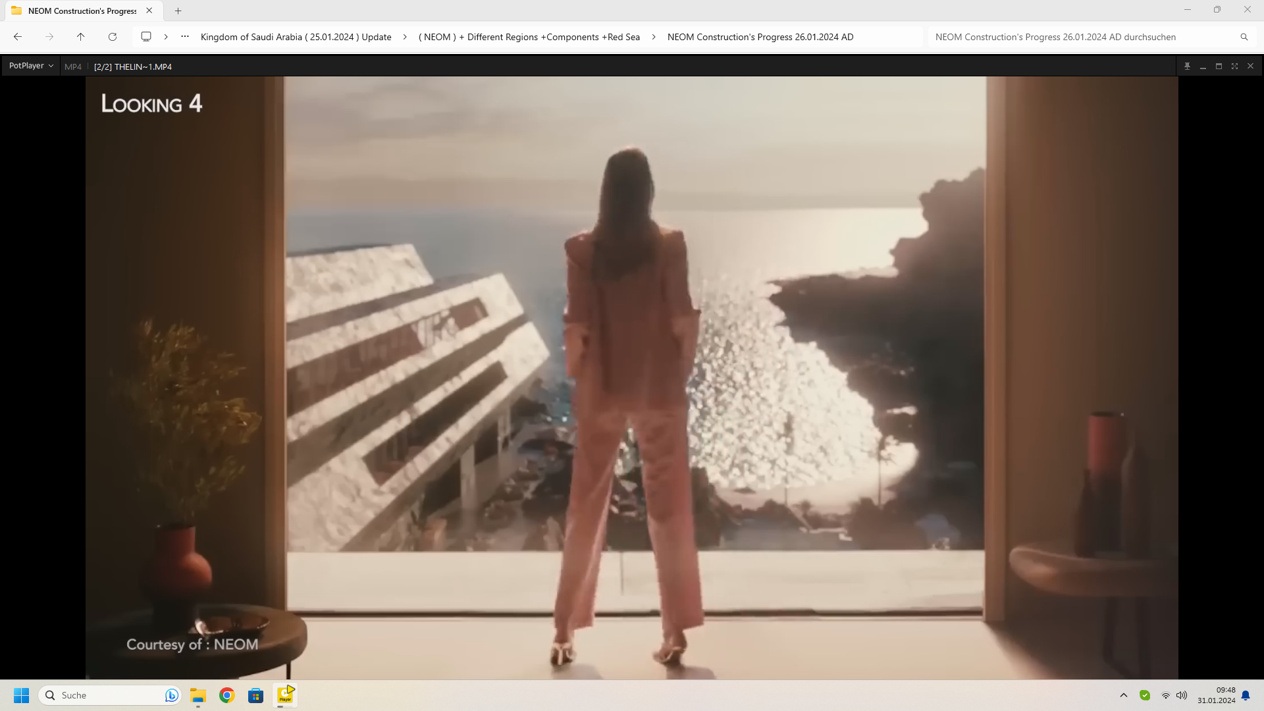Open File Explorer from the taskbar
The width and height of the screenshot is (1264, 711).
[x=198, y=695]
